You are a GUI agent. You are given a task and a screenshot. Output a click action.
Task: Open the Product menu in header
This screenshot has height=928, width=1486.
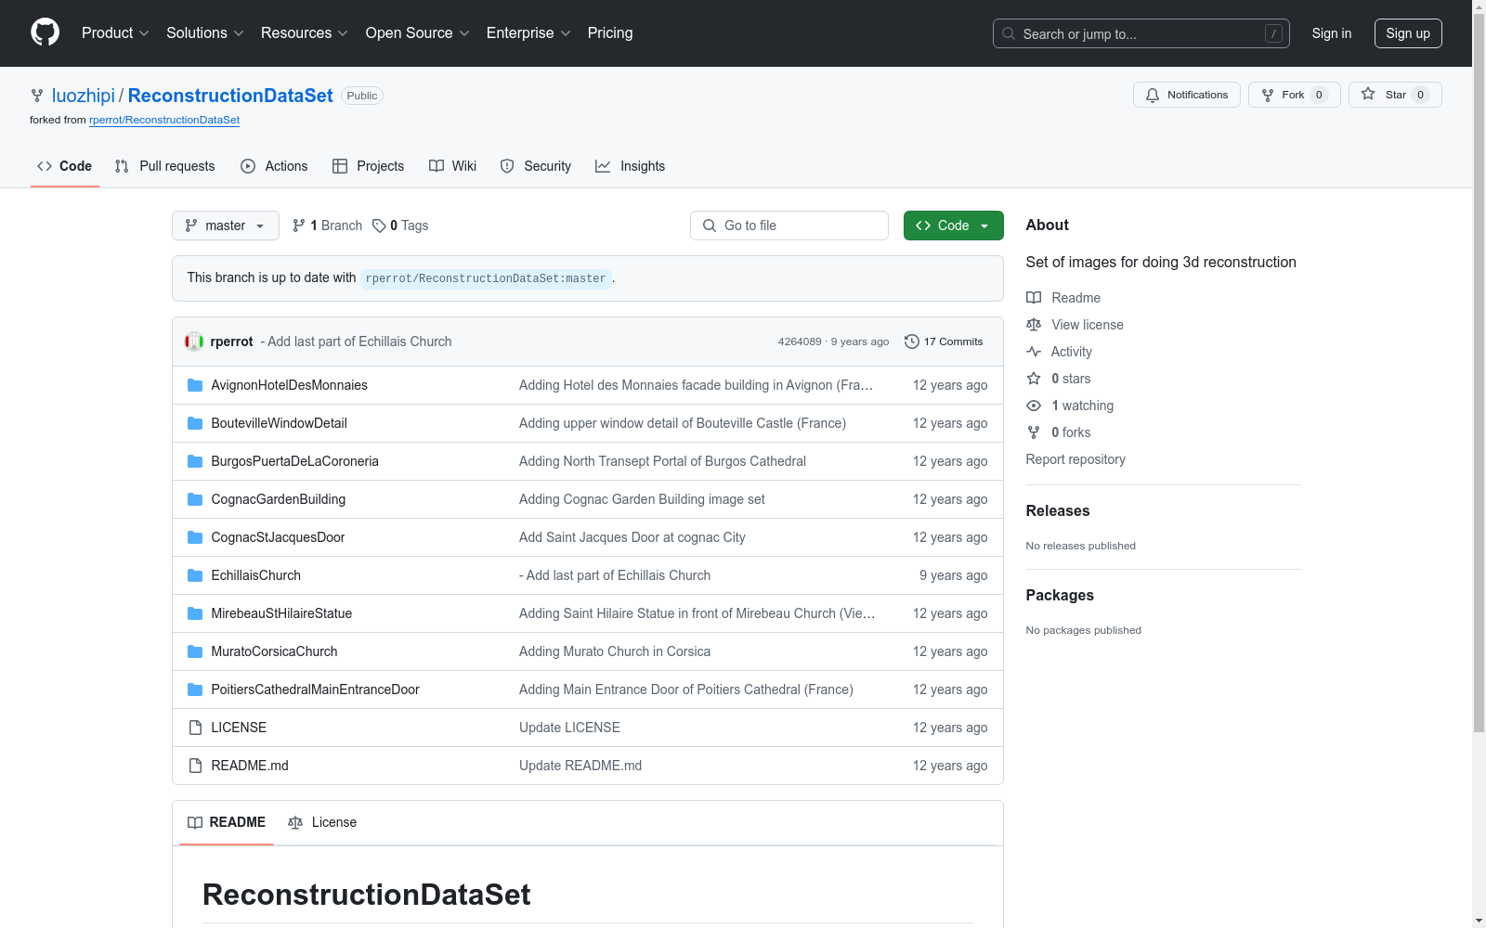115,33
